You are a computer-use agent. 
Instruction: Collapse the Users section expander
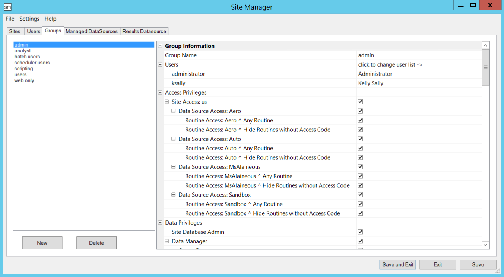coord(160,65)
